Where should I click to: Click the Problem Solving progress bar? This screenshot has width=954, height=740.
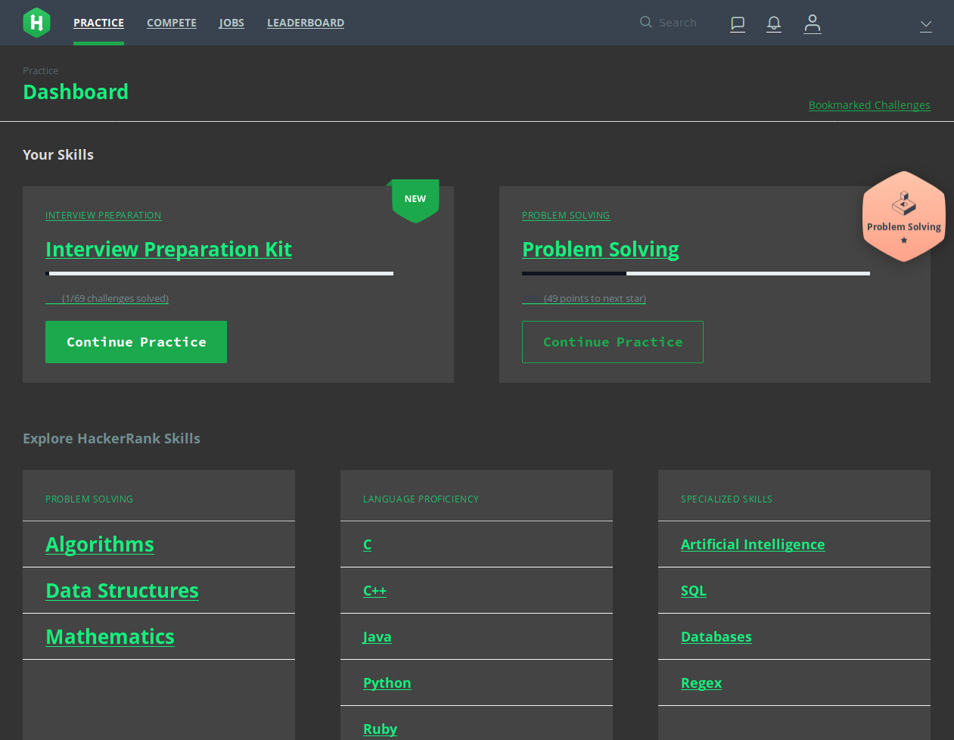(x=696, y=273)
